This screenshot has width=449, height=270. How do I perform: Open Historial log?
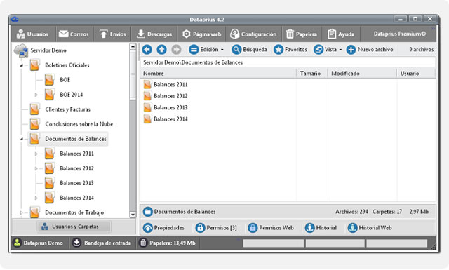pos(321,228)
